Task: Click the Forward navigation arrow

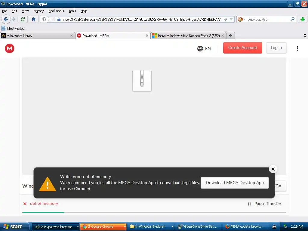Action: click(14, 19)
